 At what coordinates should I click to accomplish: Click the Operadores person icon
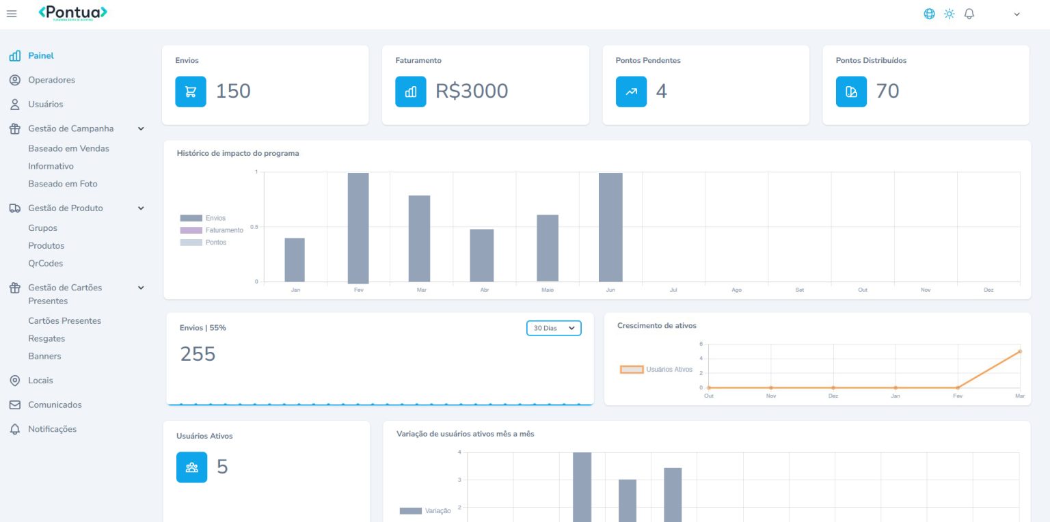(x=15, y=80)
